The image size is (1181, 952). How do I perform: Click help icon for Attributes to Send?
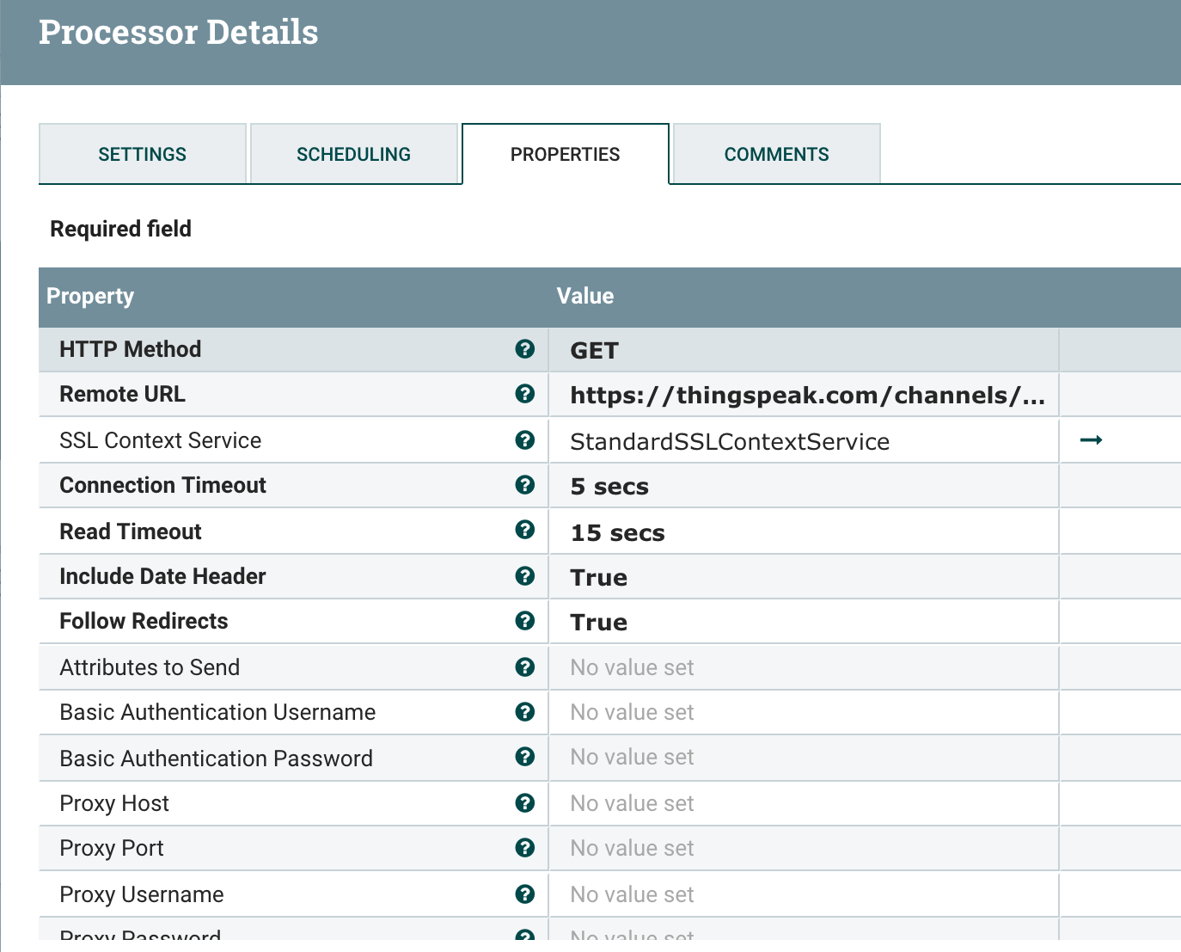[x=524, y=667]
